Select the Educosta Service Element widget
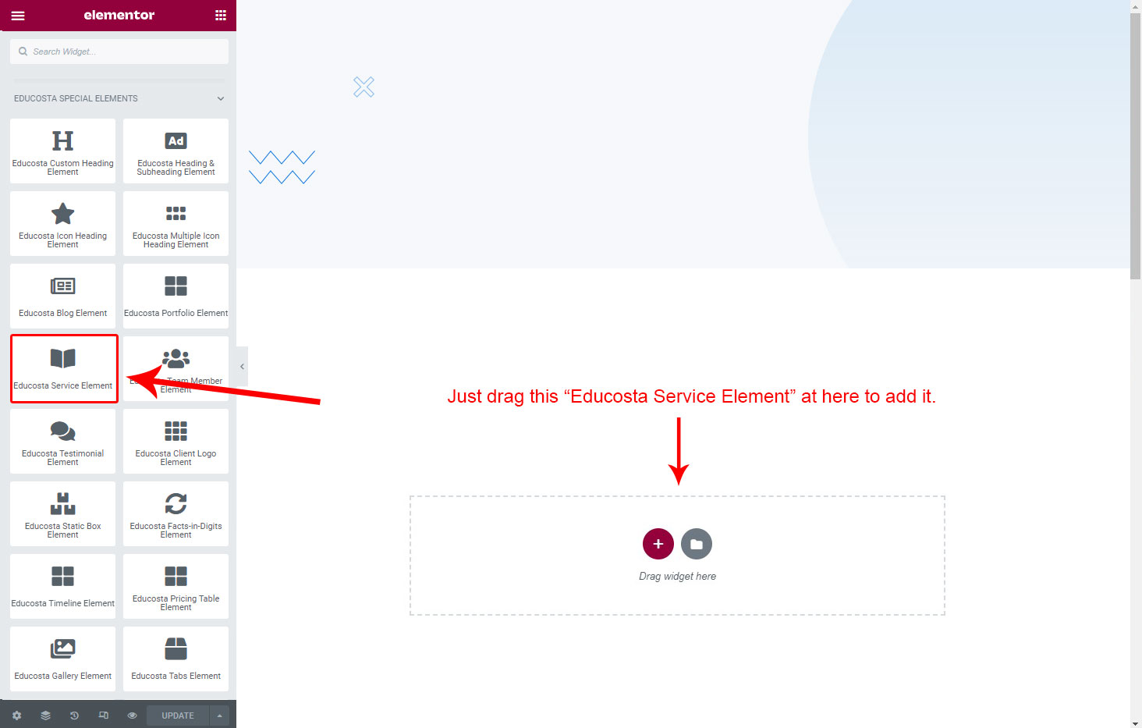This screenshot has width=1142, height=728. 63,369
